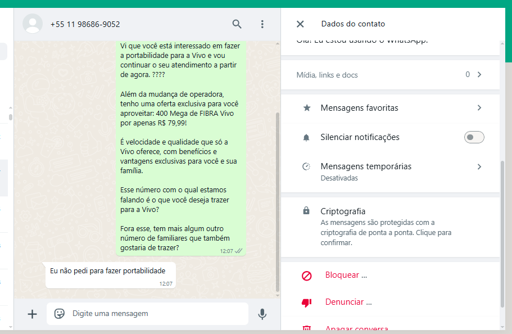Click the Mensagens temporárias label
The image size is (512, 334).
pyautogui.click(x=366, y=166)
